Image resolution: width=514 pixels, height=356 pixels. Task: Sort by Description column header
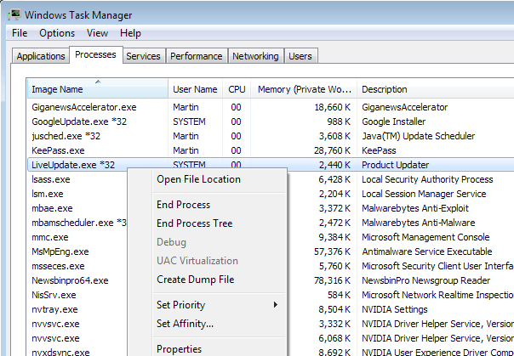[436, 88]
